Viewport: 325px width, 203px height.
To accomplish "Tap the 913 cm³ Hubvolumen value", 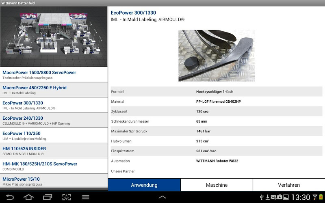I will [x=203, y=141].
